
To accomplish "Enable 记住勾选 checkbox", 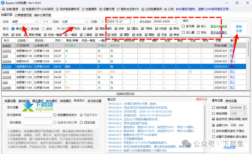I will click(82, 123).
